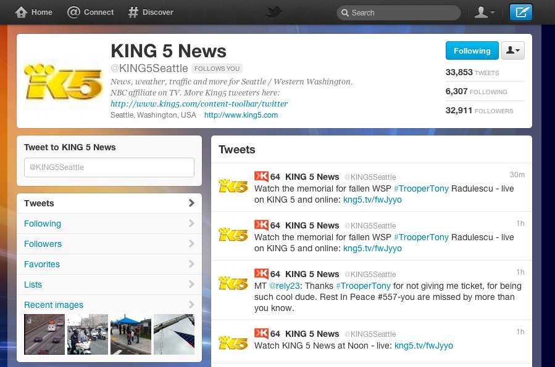555x367 pixels.
Task: Toggle the Following button to unfollow
Action: click(472, 51)
